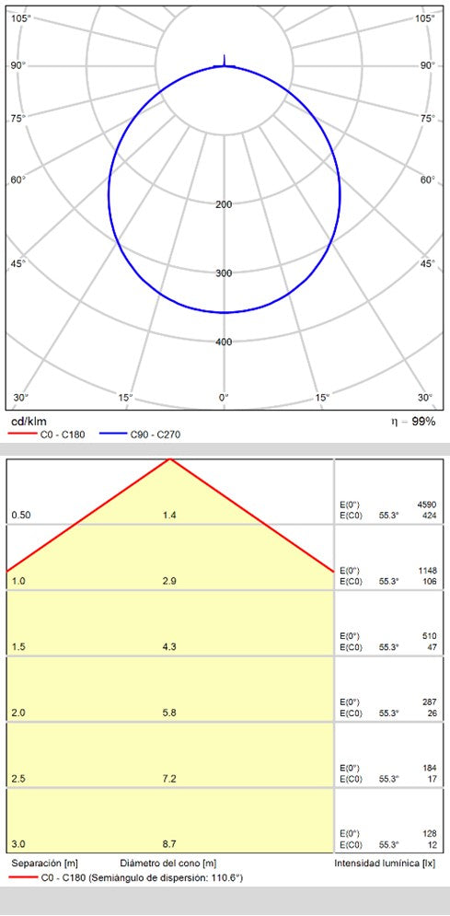Click the 300 ring label on polar chart
The height and width of the screenshot is (916, 450).
[224, 272]
